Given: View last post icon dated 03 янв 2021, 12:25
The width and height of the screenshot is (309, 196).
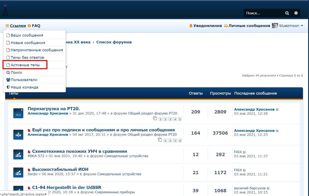Looking at the screenshot, I should point(277,131).
